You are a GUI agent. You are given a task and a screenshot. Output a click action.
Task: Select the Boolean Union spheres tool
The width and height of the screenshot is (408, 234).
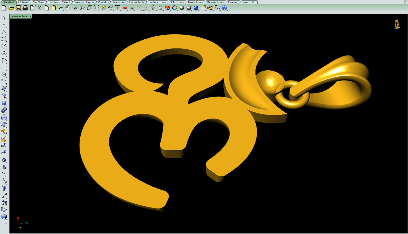coord(4,110)
